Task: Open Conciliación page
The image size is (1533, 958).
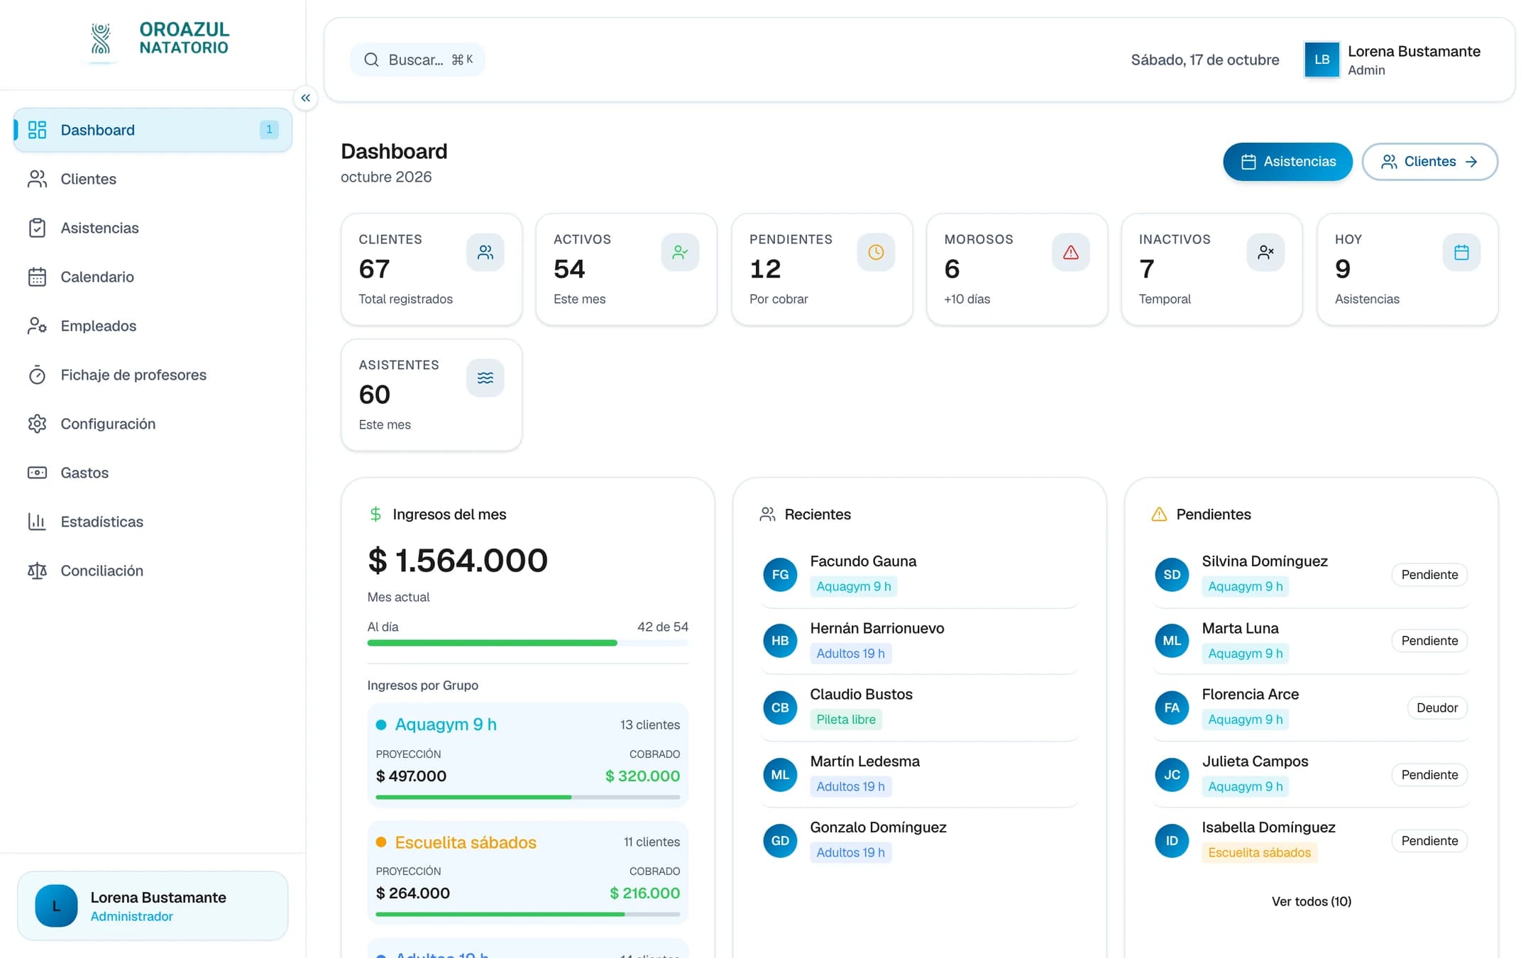Action: point(153,571)
